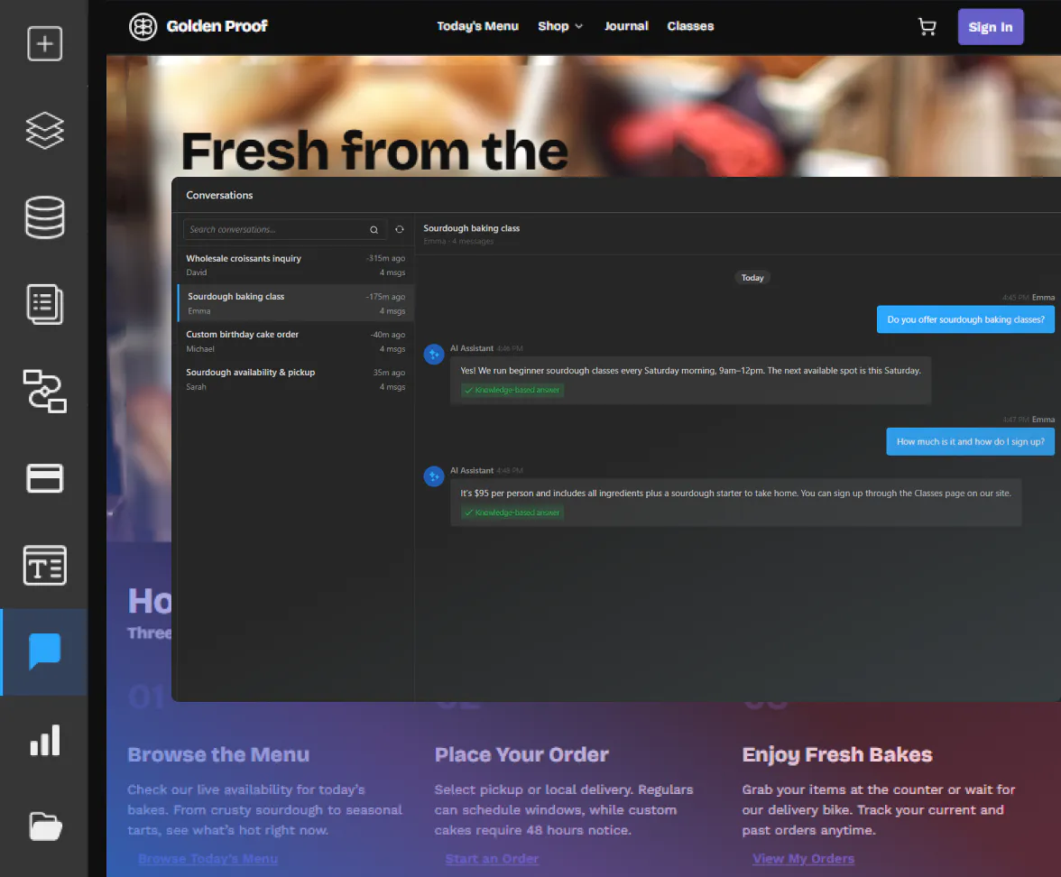Image resolution: width=1061 pixels, height=877 pixels.
Task: Click the message "How much is it and how do I sign up?"
Action: point(971,442)
